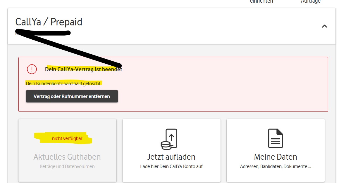The height and width of the screenshot is (183, 344).
Task: Click 'Beträge und Datenvolumen' subtitle
Action: (x=67, y=166)
